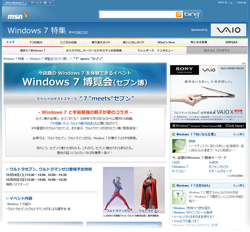This screenshot has width=250, height=232.
Task: Click the ウルトラセブン character photo
Action: [x=149, y=190]
